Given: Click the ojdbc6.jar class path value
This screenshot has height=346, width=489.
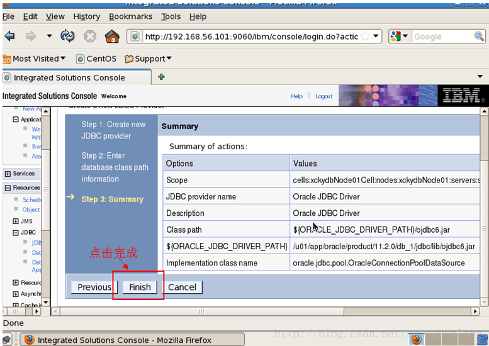Looking at the screenshot, I should point(371,230).
